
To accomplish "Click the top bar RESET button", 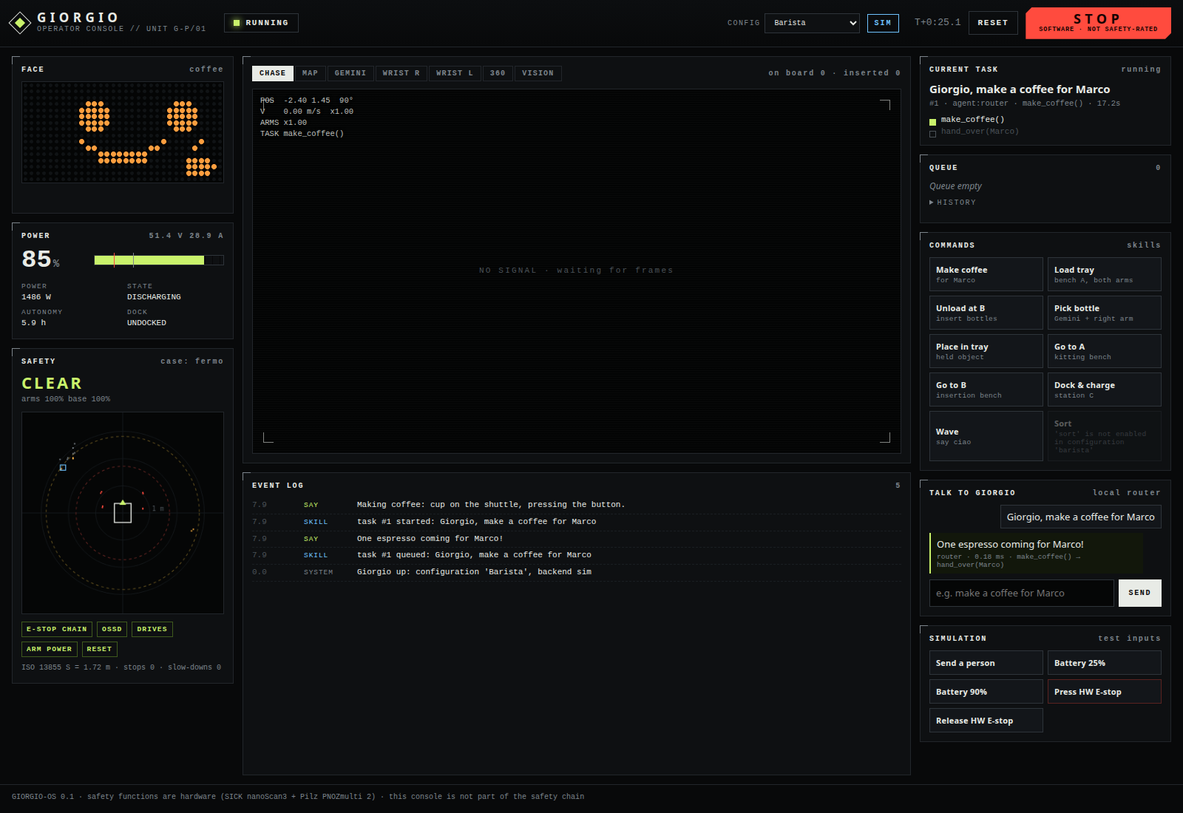I will pyautogui.click(x=993, y=23).
